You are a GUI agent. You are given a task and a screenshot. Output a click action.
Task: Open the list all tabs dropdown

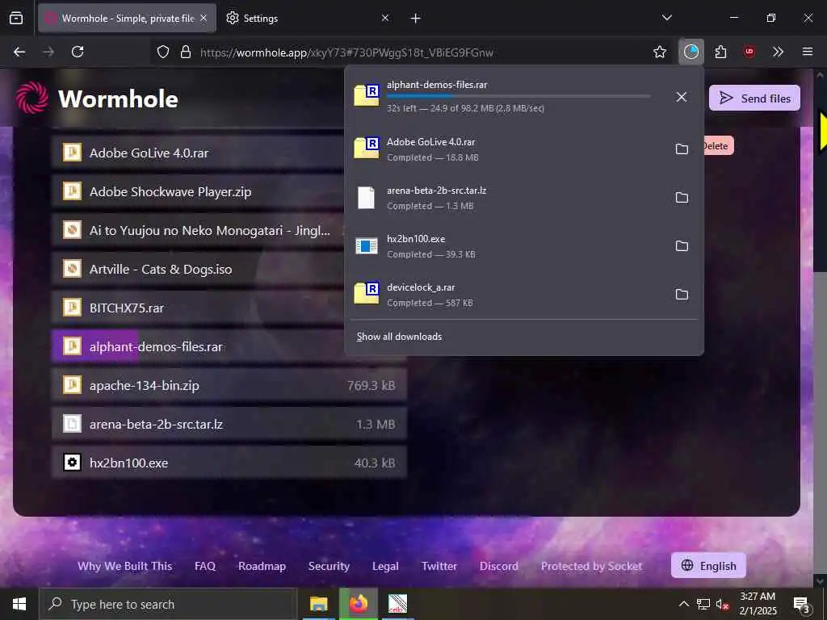[x=666, y=18]
